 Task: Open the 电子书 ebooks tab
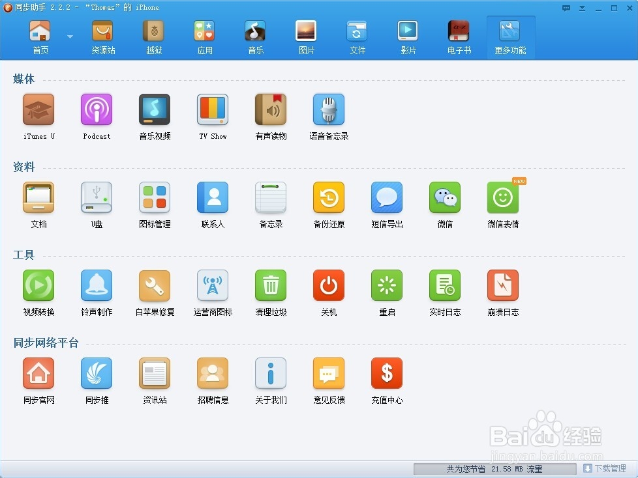tap(459, 36)
